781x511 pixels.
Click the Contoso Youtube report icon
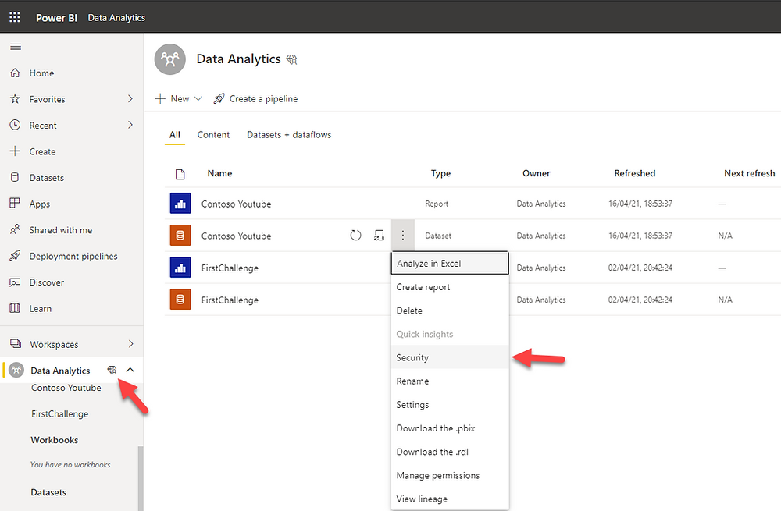(x=180, y=204)
